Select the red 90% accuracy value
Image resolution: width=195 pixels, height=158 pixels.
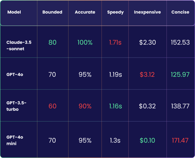pyautogui.click(x=85, y=106)
